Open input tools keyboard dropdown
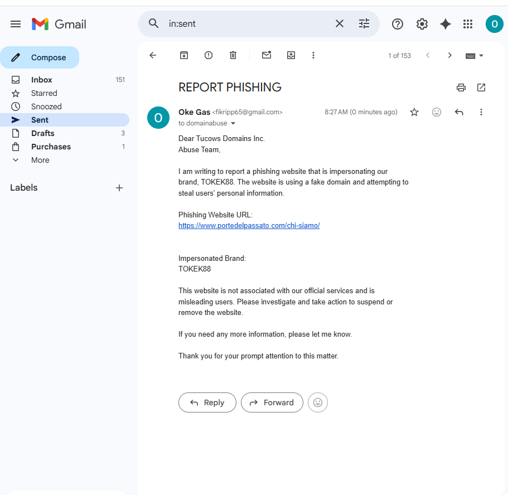Viewport: 508px width, 495px height. pos(475,56)
